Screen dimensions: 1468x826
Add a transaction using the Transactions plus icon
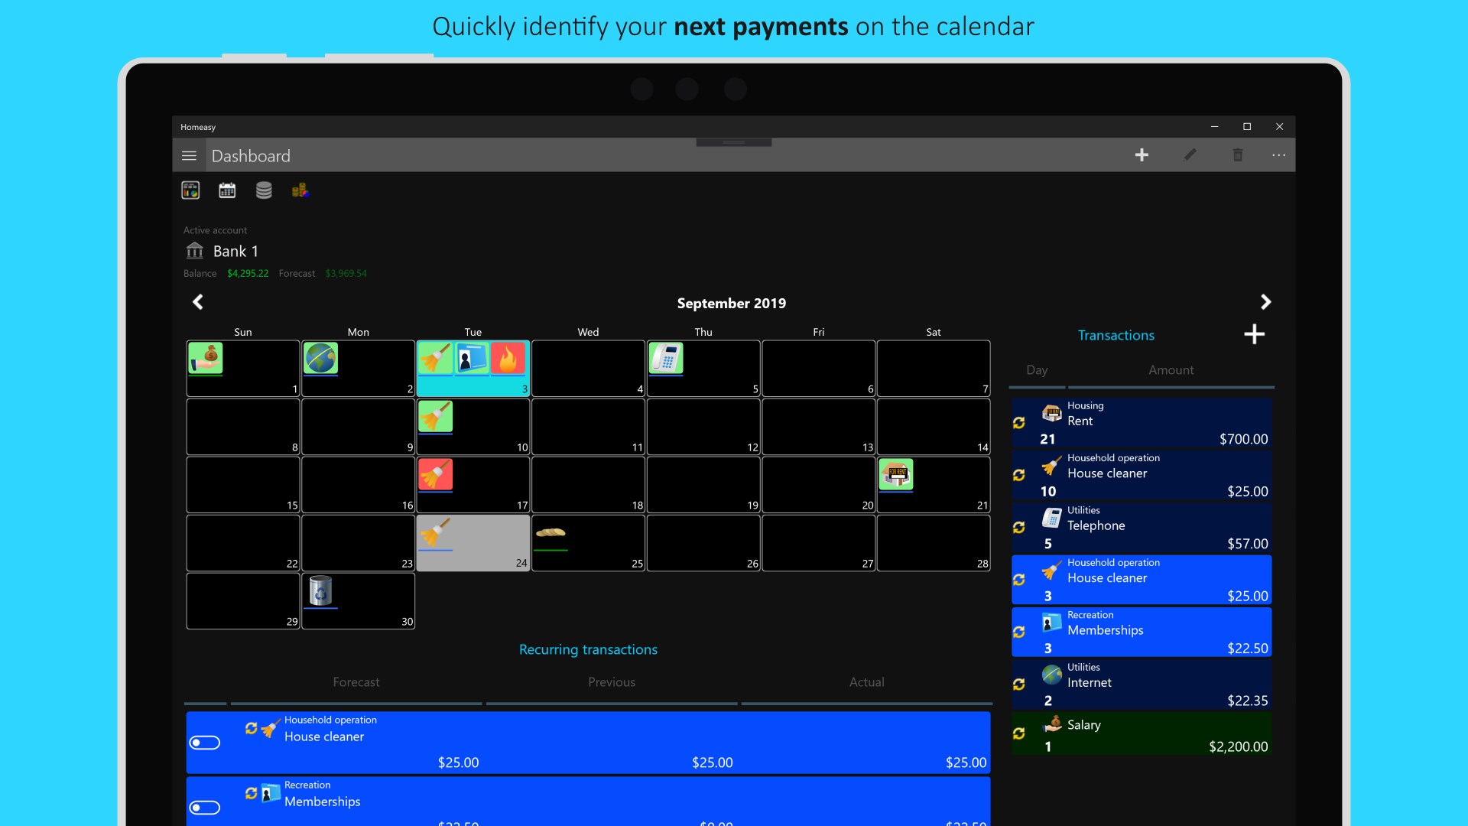click(x=1254, y=334)
